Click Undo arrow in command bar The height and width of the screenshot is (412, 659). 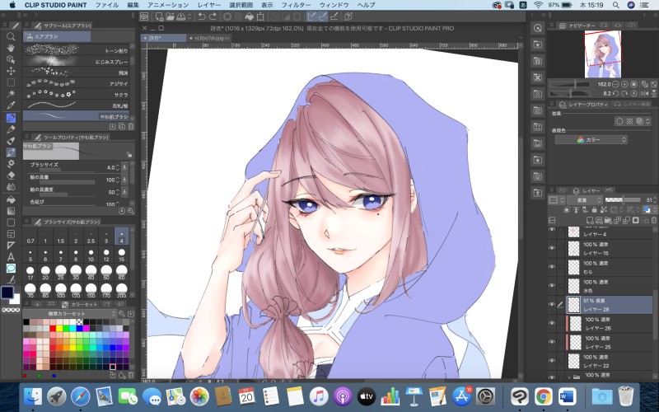(x=202, y=16)
